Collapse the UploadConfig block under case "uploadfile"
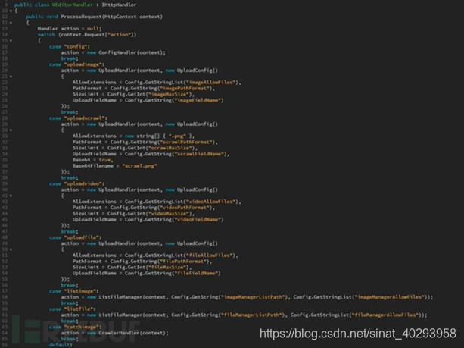This screenshot has height=348, width=464. (x=11, y=249)
